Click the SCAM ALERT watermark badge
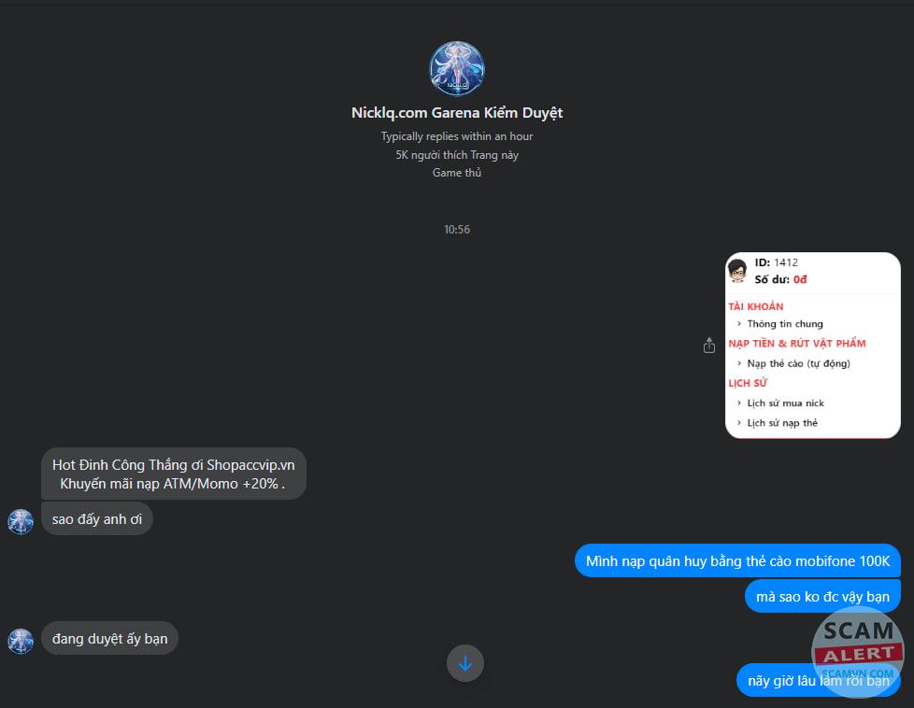This screenshot has width=914, height=708. (857, 651)
